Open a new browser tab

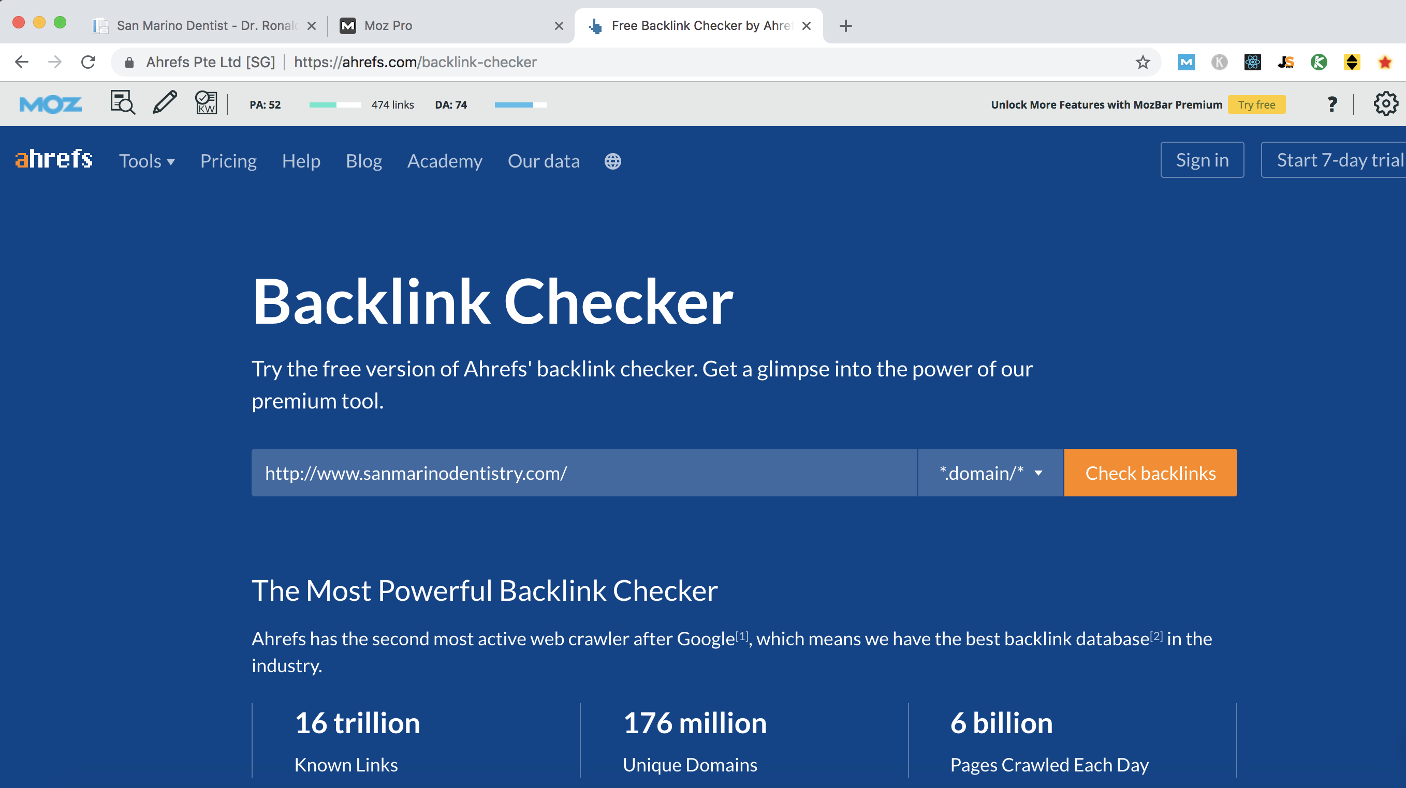pos(845,26)
